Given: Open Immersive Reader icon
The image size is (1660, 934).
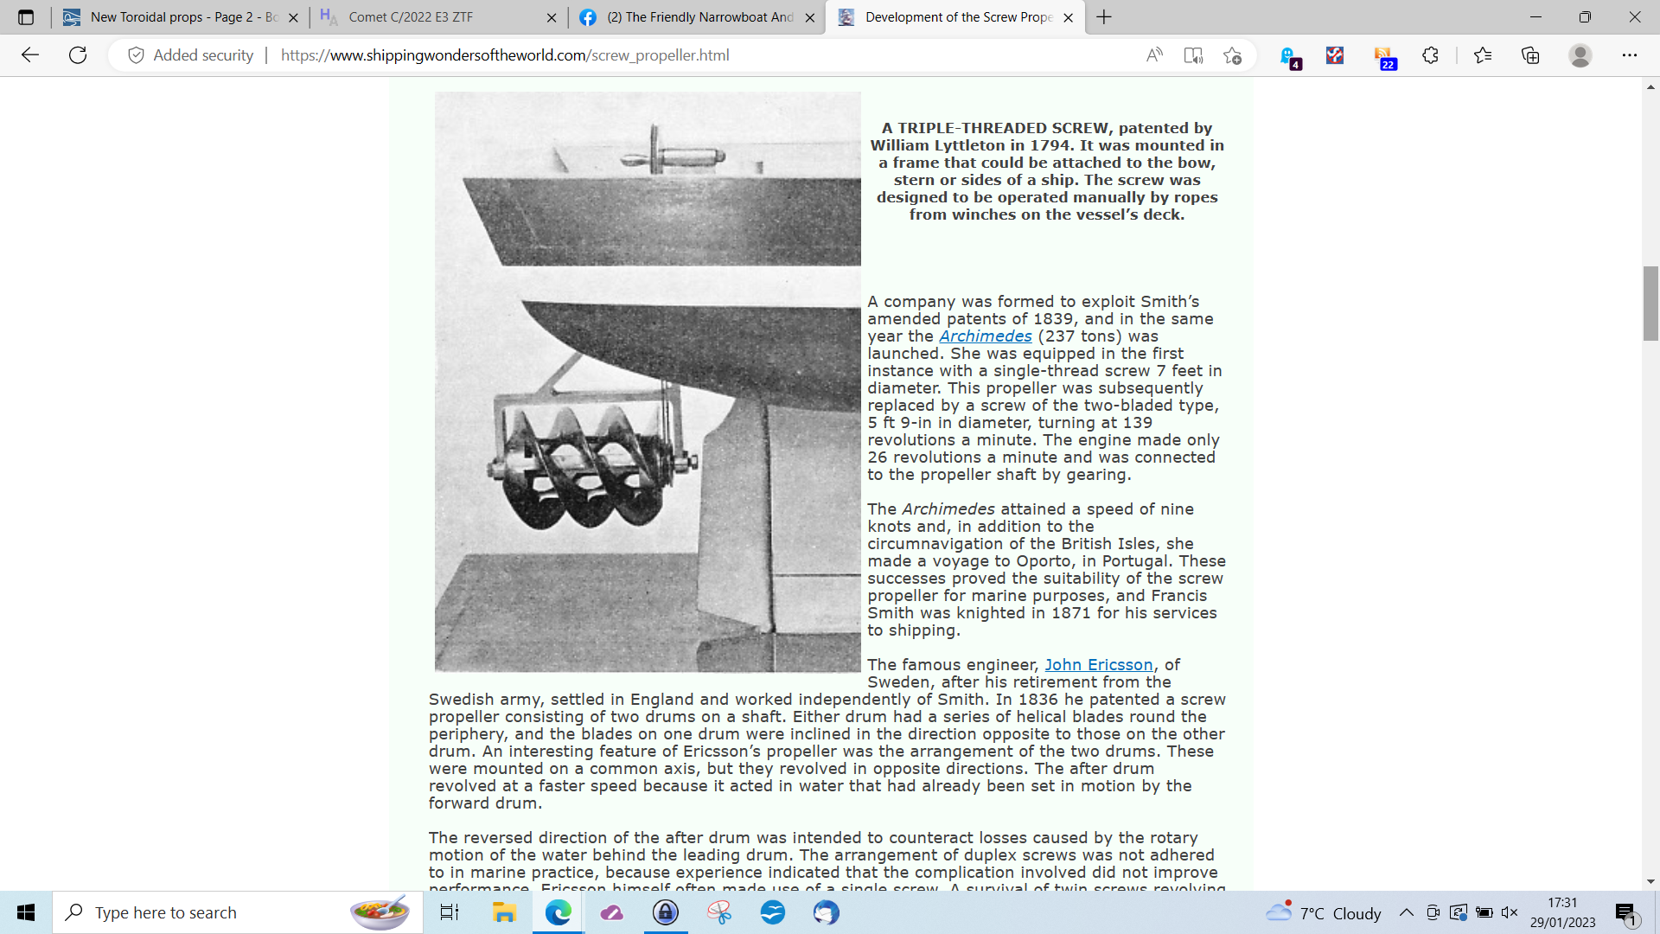Looking at the screenshot, I should 1193,55.
